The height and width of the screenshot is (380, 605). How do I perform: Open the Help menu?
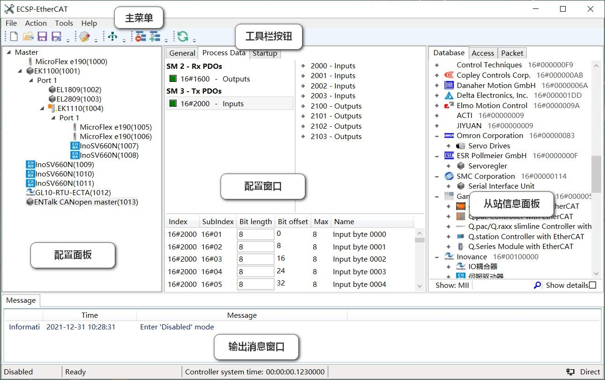pyautogui.click(x=89, y=23)
